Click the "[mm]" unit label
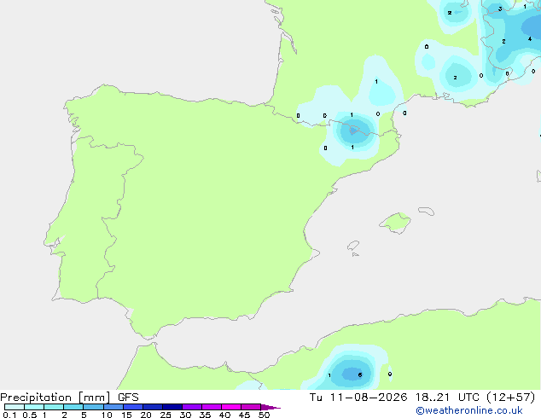Screen dimensions: 541x418 point(94,398)
